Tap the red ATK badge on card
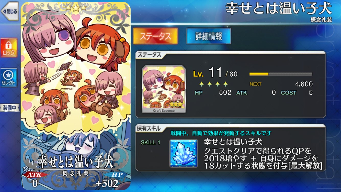Viewport: 341px width, 192px height. [35, 175]
